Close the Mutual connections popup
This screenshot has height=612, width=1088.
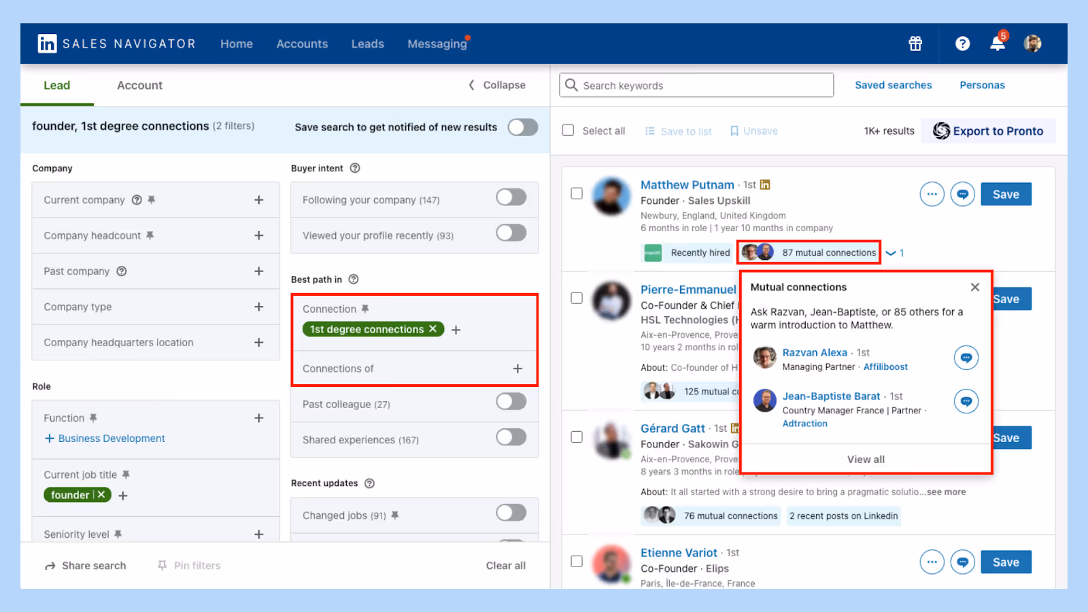pyautogui.click(x=975, y=287)
